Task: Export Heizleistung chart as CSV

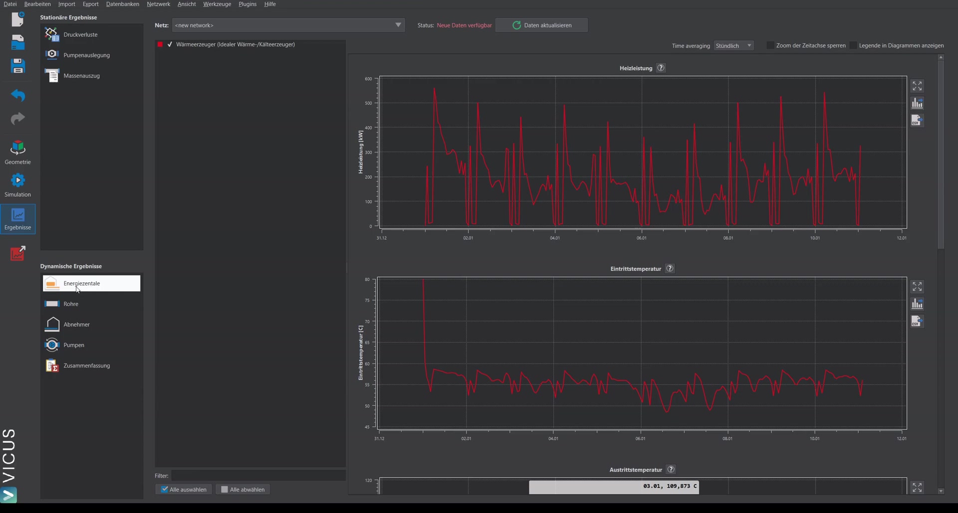Action: (917, 120)
